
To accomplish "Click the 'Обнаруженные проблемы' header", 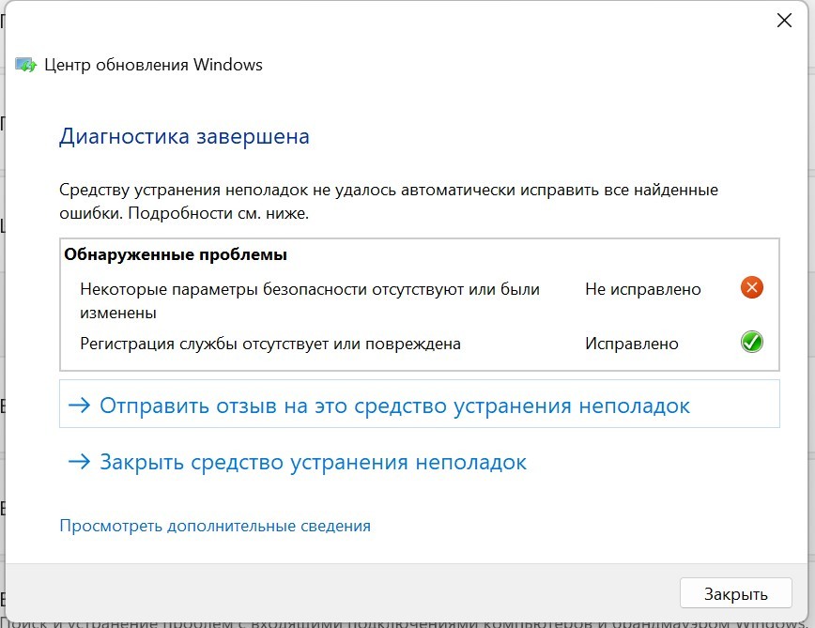I will click(x=176, y=254).
